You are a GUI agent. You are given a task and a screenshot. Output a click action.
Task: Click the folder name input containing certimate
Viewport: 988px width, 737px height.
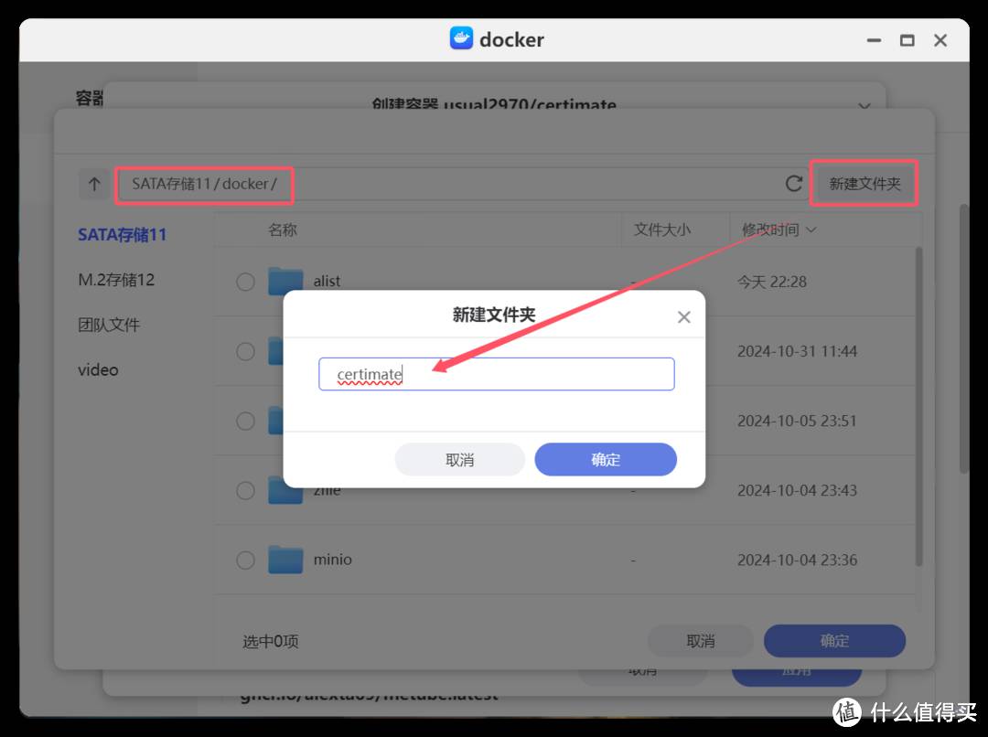coord(497,374)
